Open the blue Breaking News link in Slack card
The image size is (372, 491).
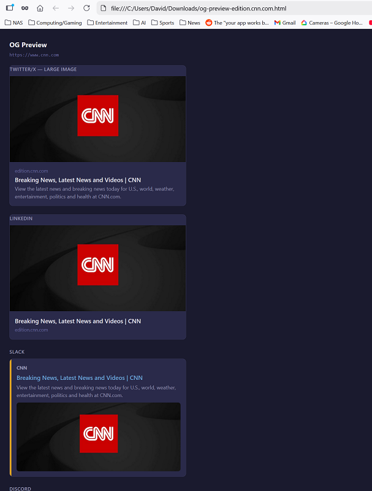click(80, 378)
